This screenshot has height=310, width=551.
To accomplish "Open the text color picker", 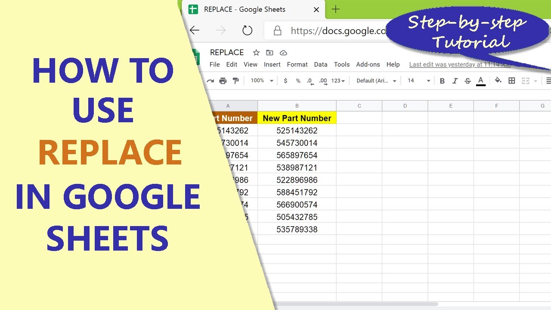I will [x=481, y=81].
